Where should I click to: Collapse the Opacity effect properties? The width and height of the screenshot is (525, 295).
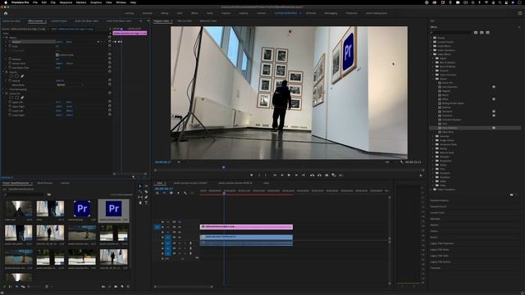(3, 72)
